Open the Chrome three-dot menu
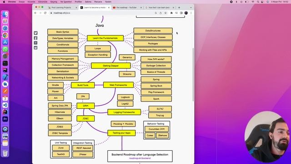The width and height of the screenshot is (291, 164). click(191, 13)
